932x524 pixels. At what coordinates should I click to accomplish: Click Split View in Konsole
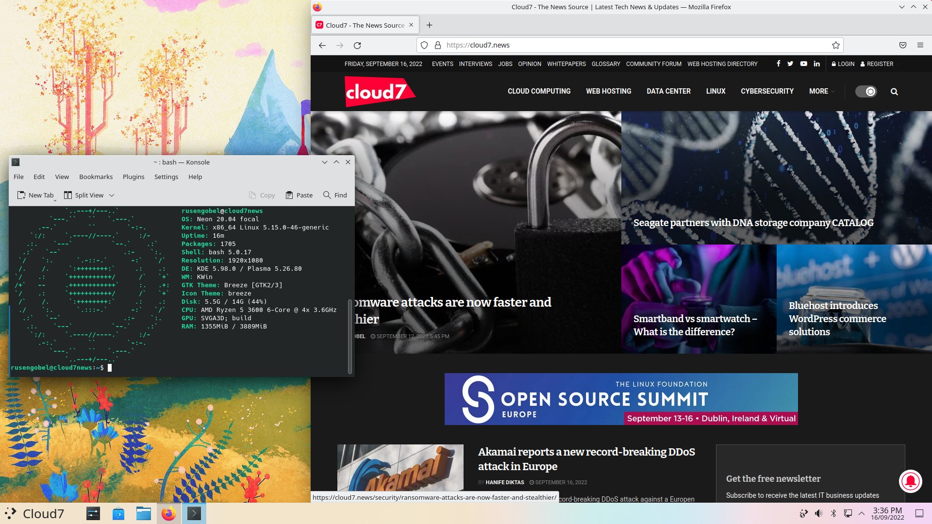pyautogui.click(x=84, y=195)
